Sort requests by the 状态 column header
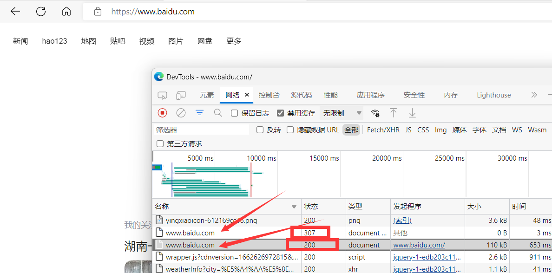552x273 pixels. point(323,207)
